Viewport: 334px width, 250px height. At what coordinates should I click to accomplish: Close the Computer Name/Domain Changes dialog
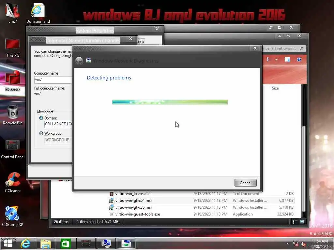[x=130, y=39]
